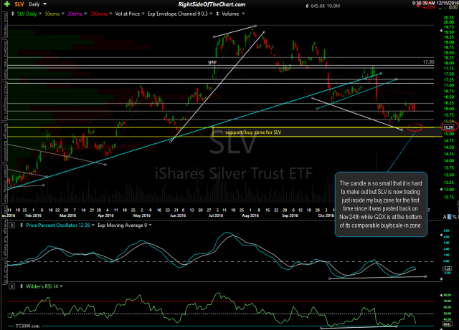459x330 pixels.
Task: Toggle log scale L button
Action: tap(450, 217)
